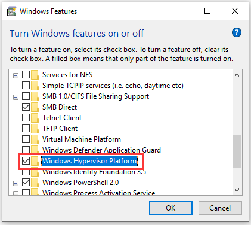Confirm changes with the OK button

[x=171, y=208]
